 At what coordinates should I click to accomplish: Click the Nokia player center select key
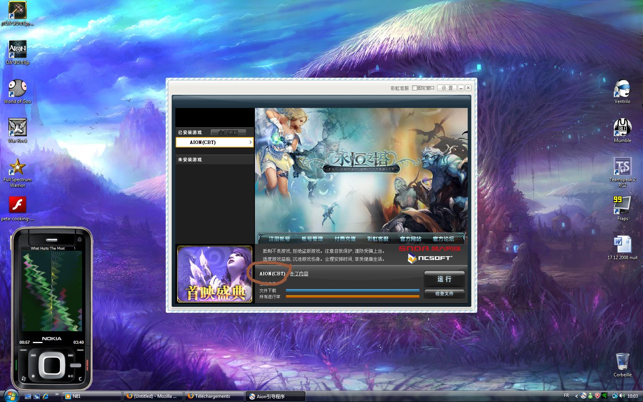coord(52,366)
